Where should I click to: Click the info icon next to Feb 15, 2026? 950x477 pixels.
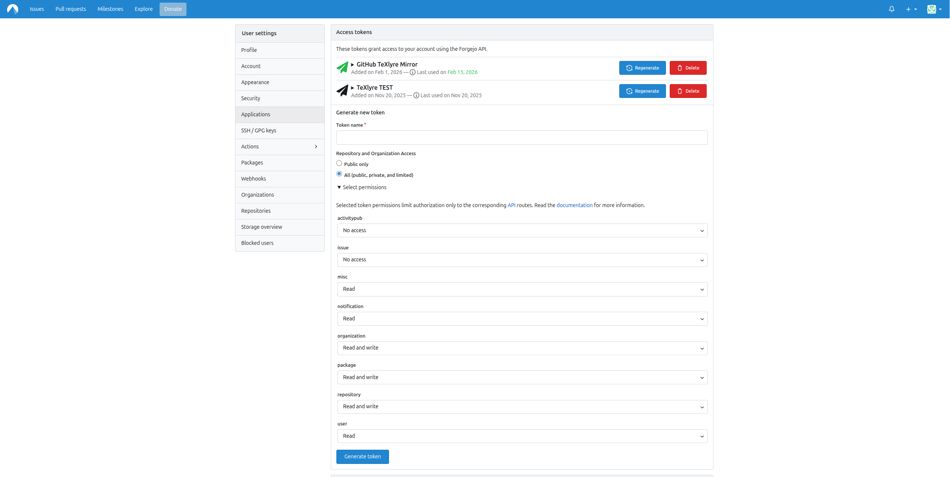[413, 72]
